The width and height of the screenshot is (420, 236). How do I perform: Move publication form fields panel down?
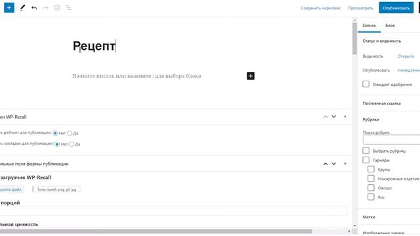[x=334, y=164]
